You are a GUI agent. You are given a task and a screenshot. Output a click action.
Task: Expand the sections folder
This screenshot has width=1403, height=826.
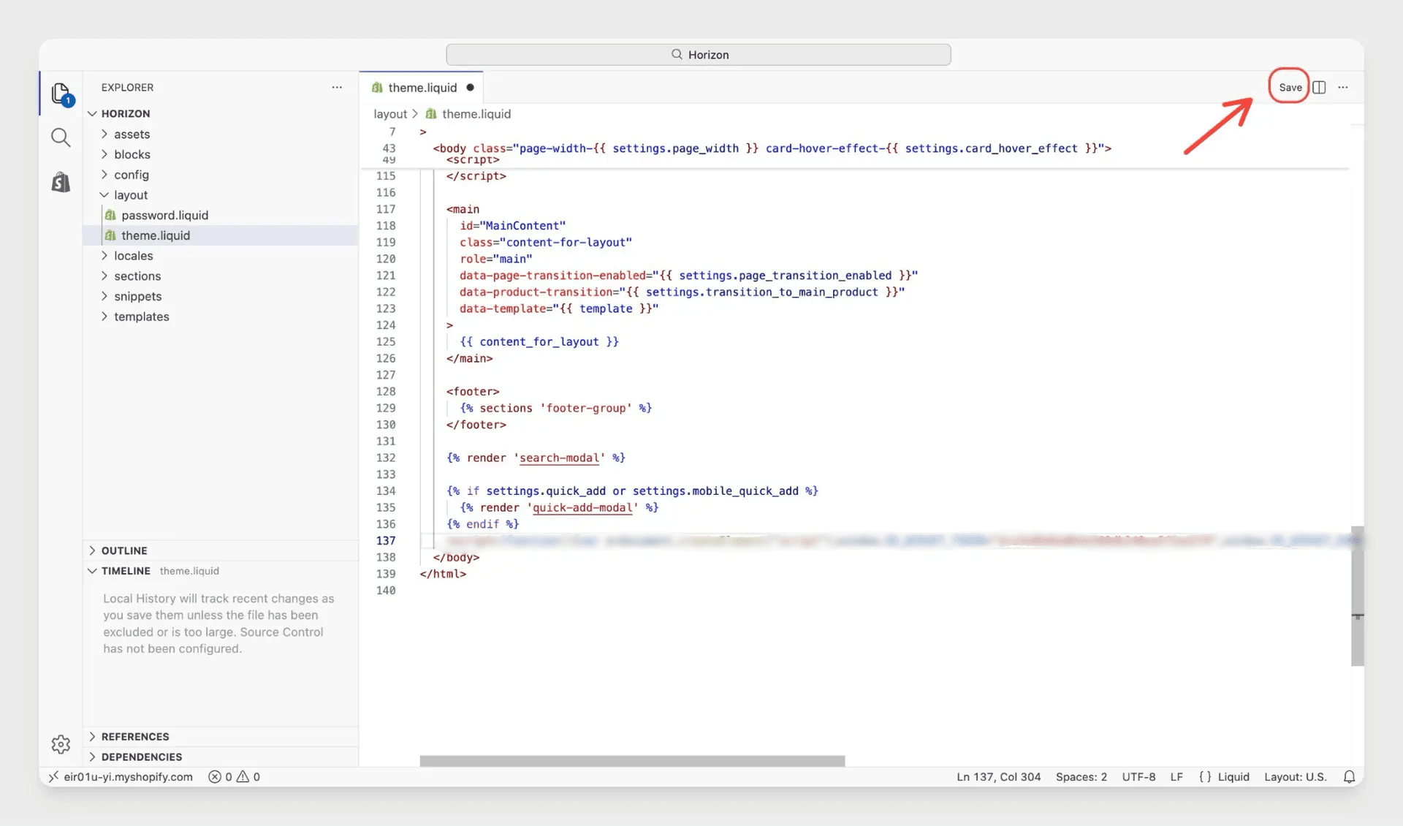click(x=137, y=276)
